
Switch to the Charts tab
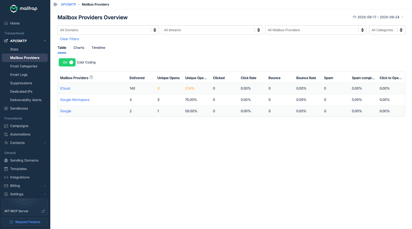point(79,48)
